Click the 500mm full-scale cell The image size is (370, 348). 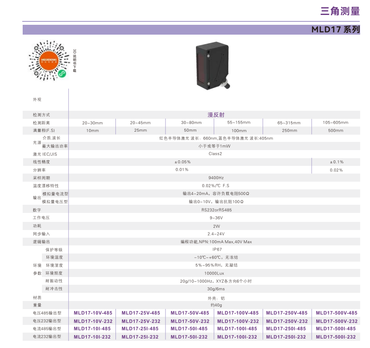tap(336, 130)
